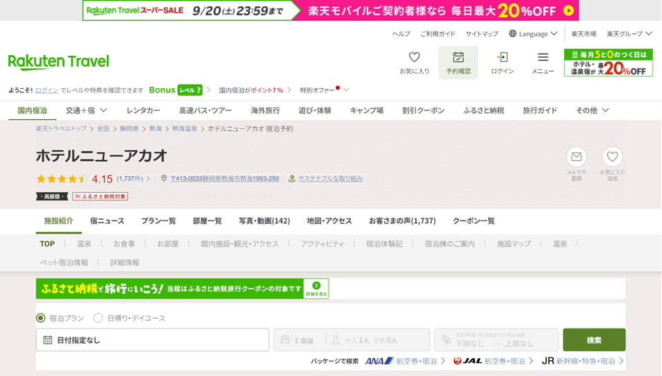
Task: Switch to the クーポン一覧 tab
Action: tap(473, 221)
